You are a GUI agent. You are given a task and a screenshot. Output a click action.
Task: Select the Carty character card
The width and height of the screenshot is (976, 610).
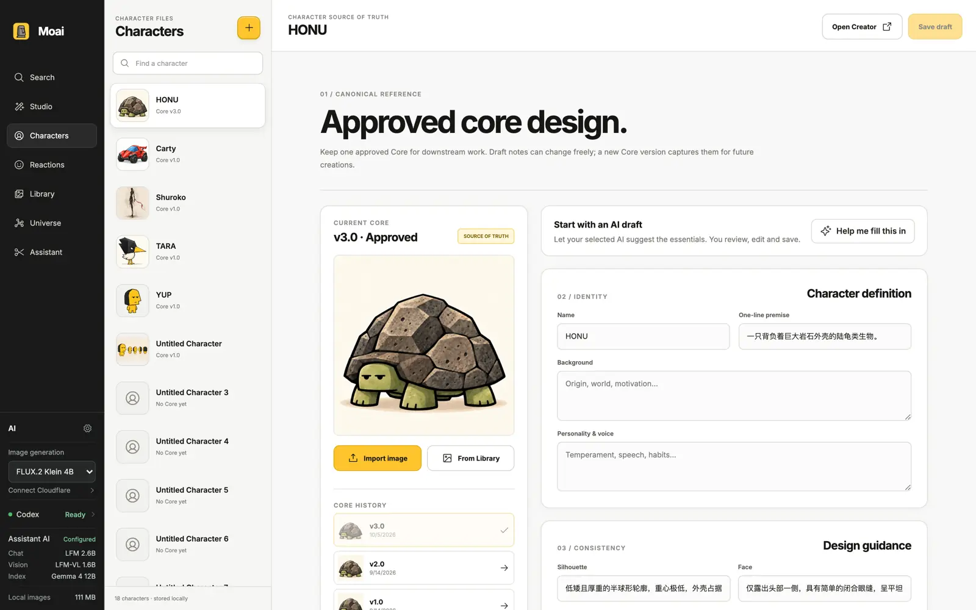coord(188,154)
